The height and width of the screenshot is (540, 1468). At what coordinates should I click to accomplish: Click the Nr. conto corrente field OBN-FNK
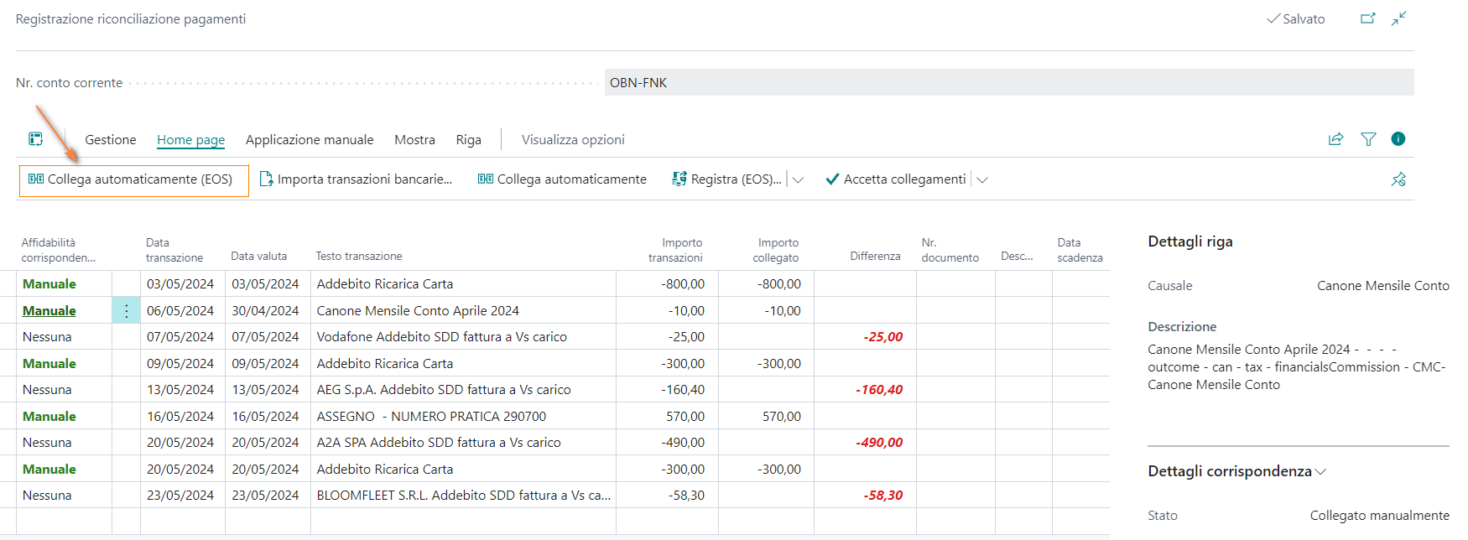click(1009, 82)
